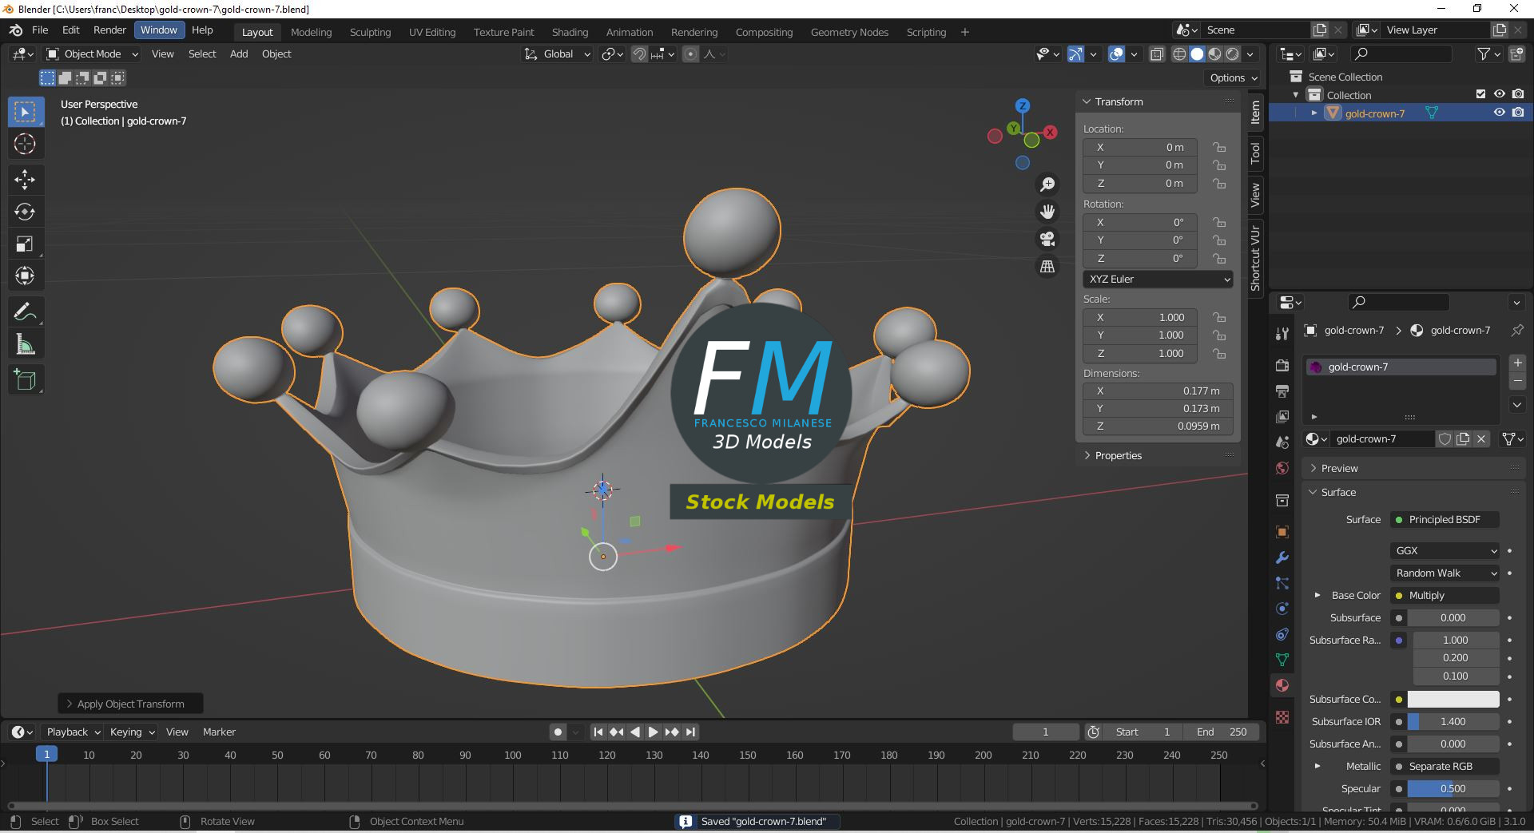
Task: Switch to the Modeling workspace tab
Action: (x=311, y=32)
